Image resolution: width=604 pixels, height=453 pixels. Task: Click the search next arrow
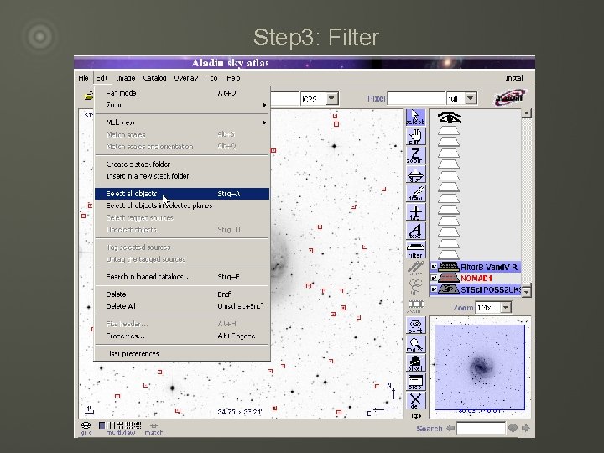[525, 428]
